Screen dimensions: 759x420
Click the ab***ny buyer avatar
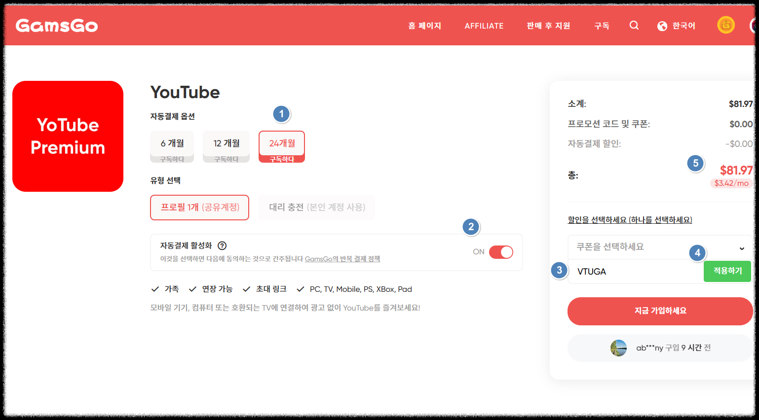pyautogui.click(x=618, y=348)
